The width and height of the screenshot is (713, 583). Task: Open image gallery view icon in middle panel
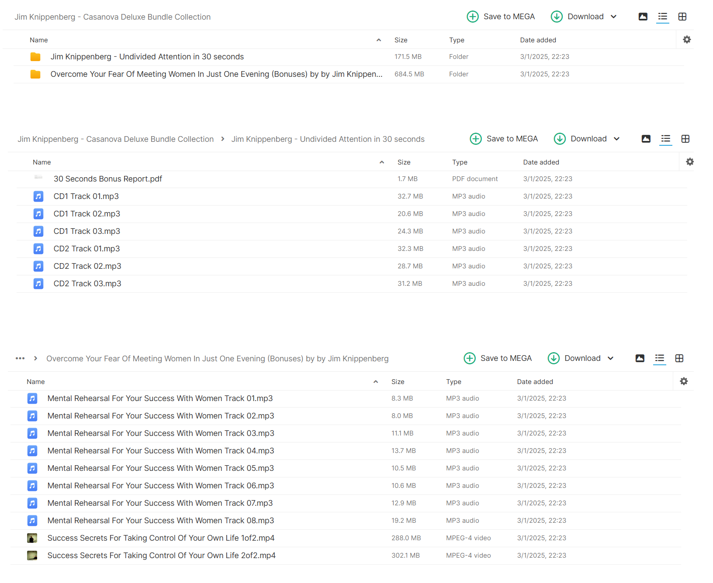coord(646,139)
